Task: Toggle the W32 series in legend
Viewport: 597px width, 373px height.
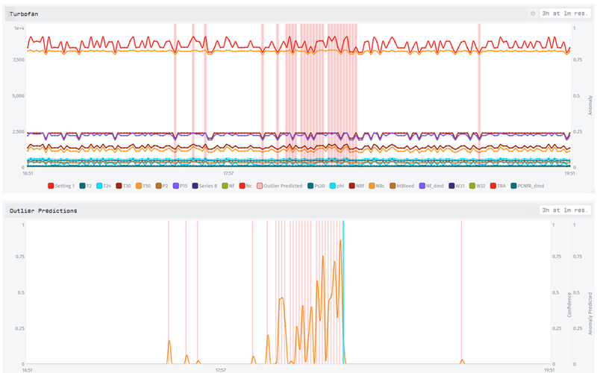Action: click(x=478, y=186)
